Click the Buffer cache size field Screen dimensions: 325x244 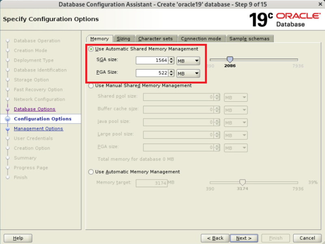coord(178,110)
